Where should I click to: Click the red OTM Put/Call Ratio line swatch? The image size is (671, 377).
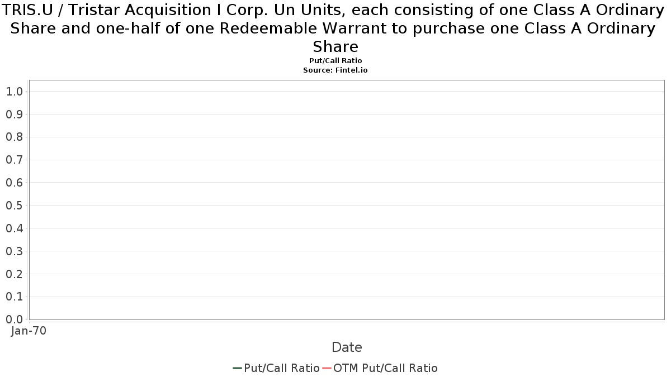tap(327, 368)
